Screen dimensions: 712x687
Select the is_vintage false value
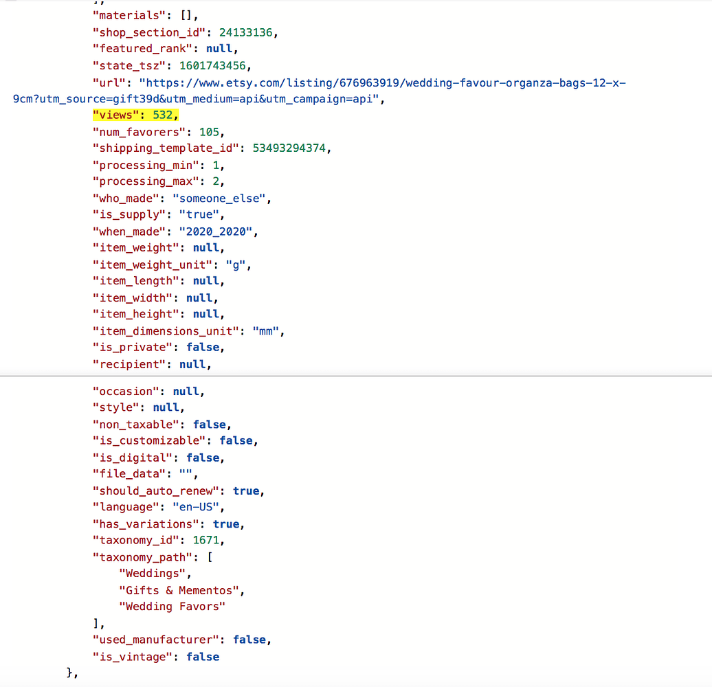click(203, 656)
